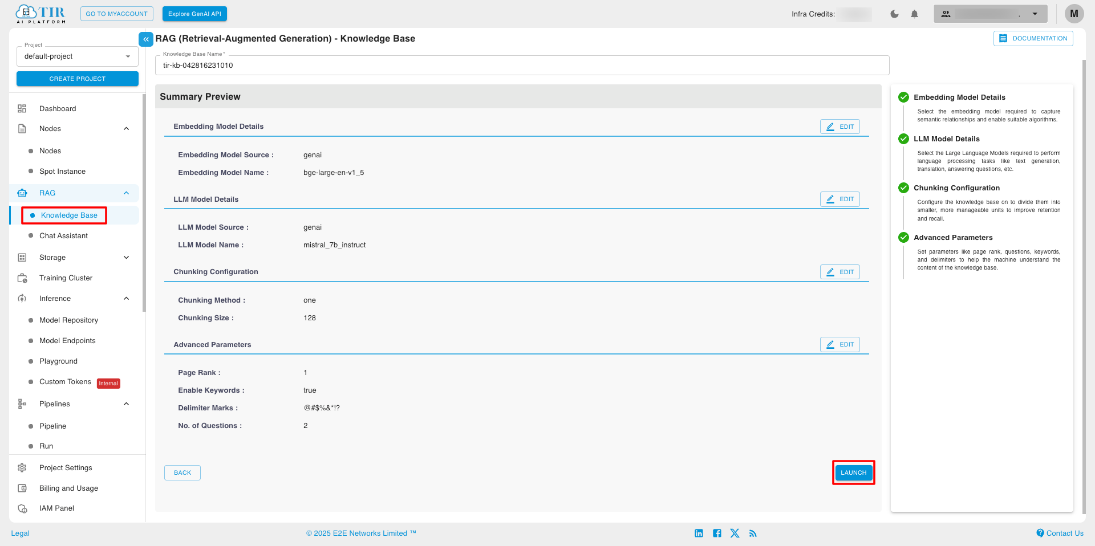Viewport: 1095px width, 546px height.
Task: Click the Knowledge Base Name field
Action: [x=521, y=66]
